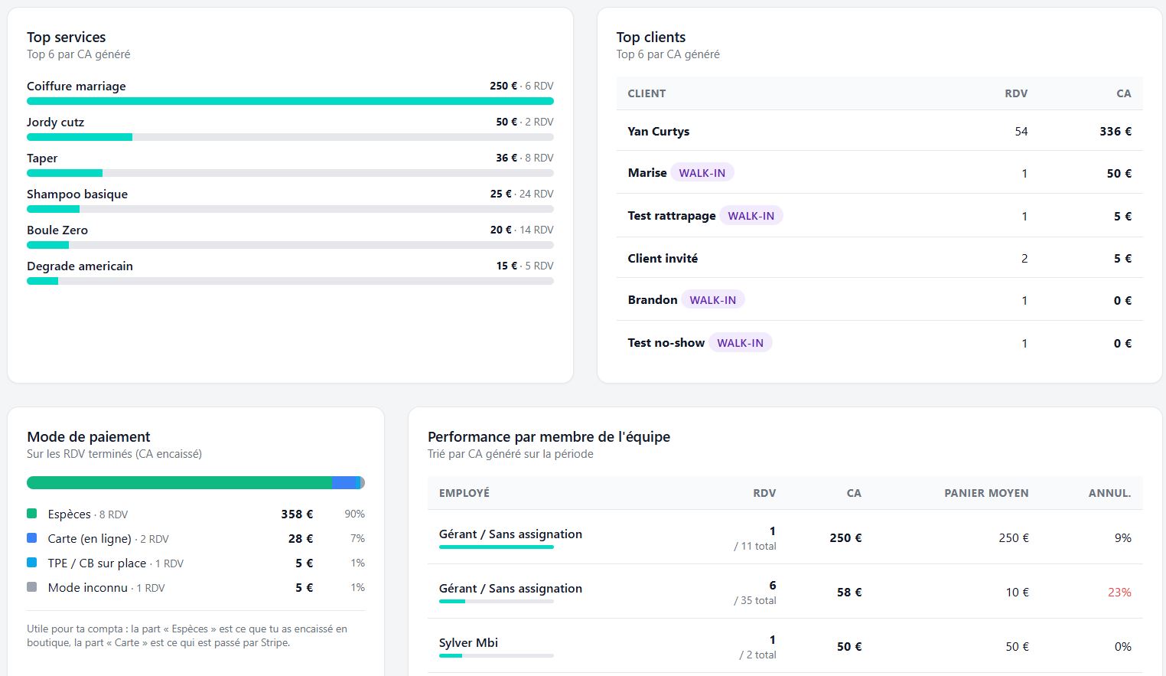Click the PANIER MOYEN column header
The width and height of the screenshot is (1166, 676).
click(x=986, y=493)
